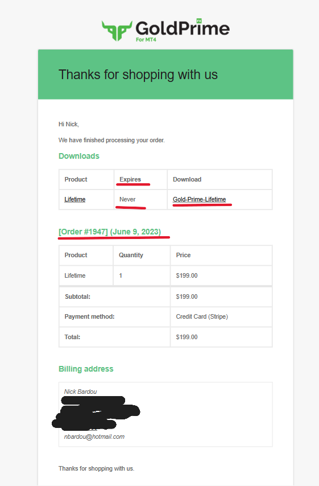The height and width of the screenshot is (486, 319).
Task: Click the Download column header
Action: click(x=187, y=179)
